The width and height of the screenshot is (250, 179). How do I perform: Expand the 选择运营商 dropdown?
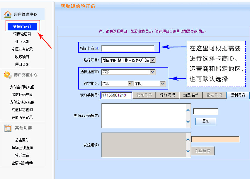click(x=152, y=72)
